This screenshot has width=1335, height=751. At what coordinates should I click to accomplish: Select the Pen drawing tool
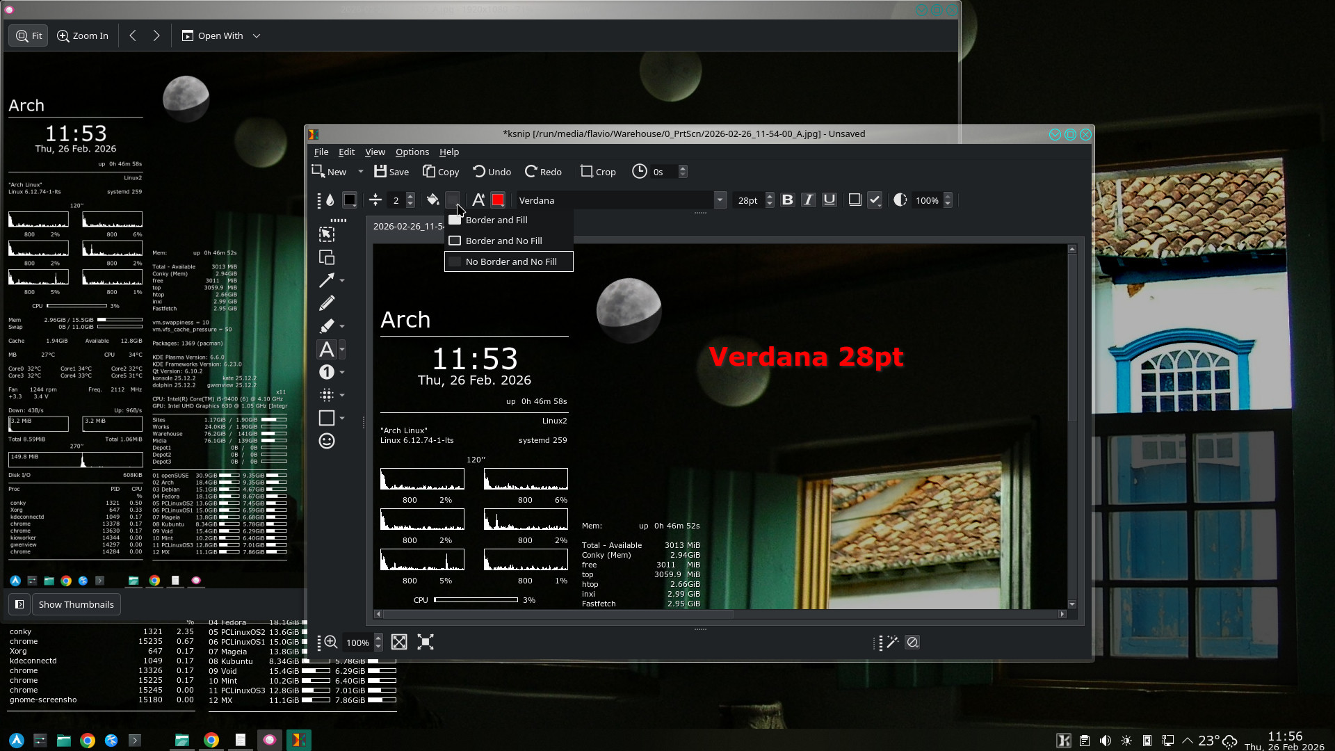[x=327, y=303]
